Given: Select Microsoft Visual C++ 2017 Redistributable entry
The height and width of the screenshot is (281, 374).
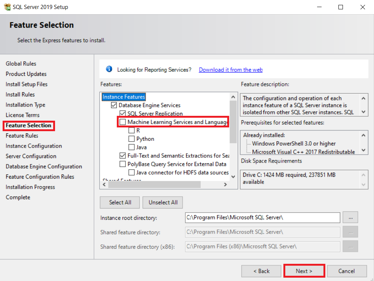Looking at the screenshot, I should coord(303,152).
